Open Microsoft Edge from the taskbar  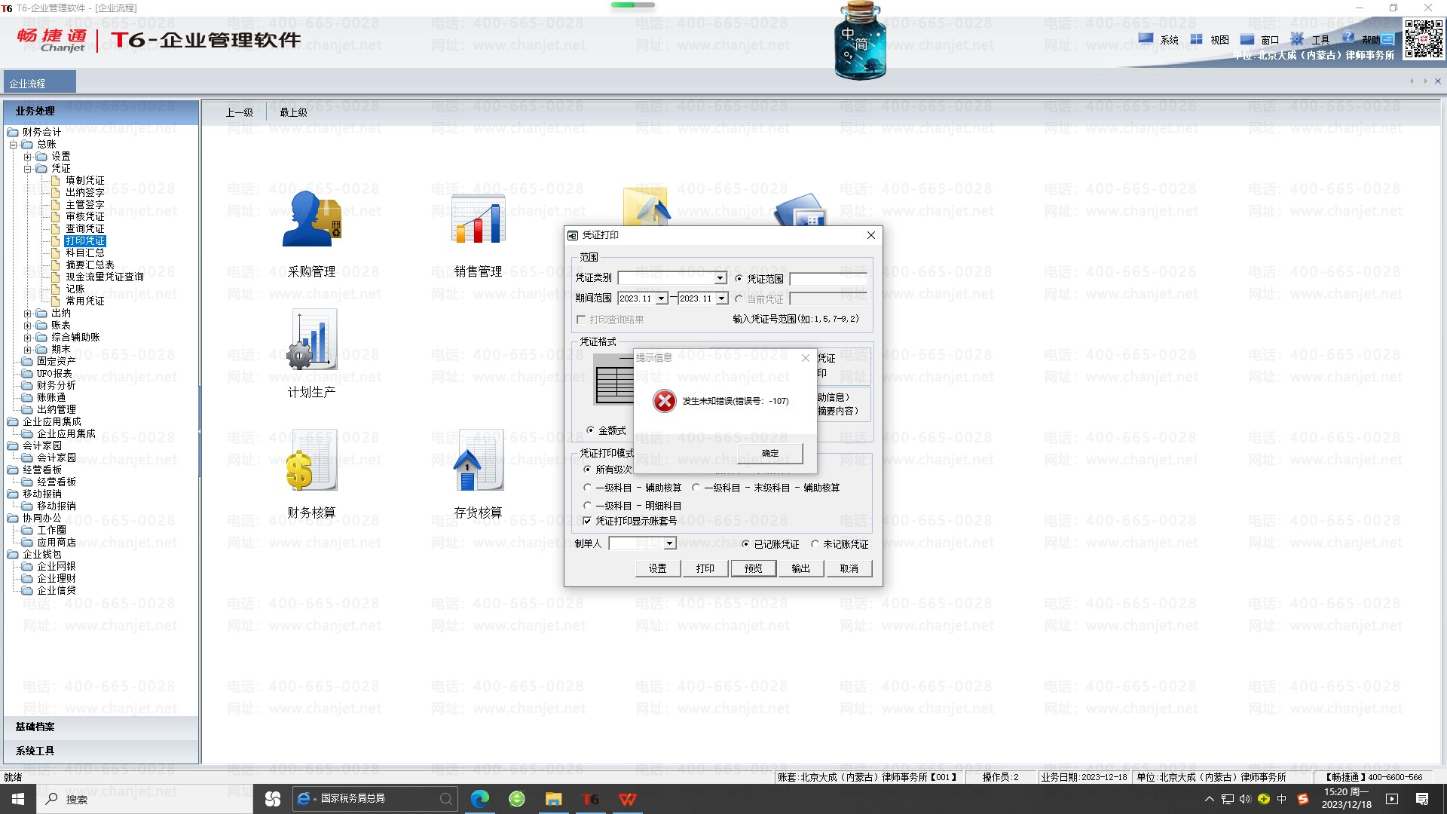tap(479, 799)
